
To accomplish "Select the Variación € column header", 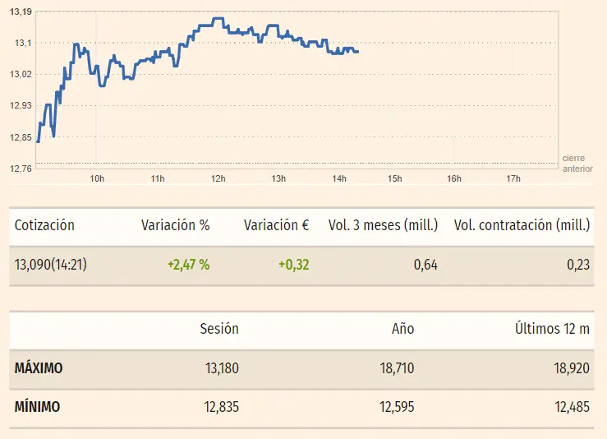I will (x=277, y=225).
